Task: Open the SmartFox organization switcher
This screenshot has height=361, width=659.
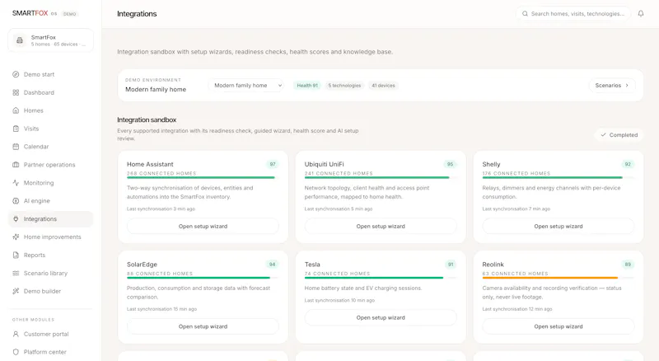Action: [50, 40]
